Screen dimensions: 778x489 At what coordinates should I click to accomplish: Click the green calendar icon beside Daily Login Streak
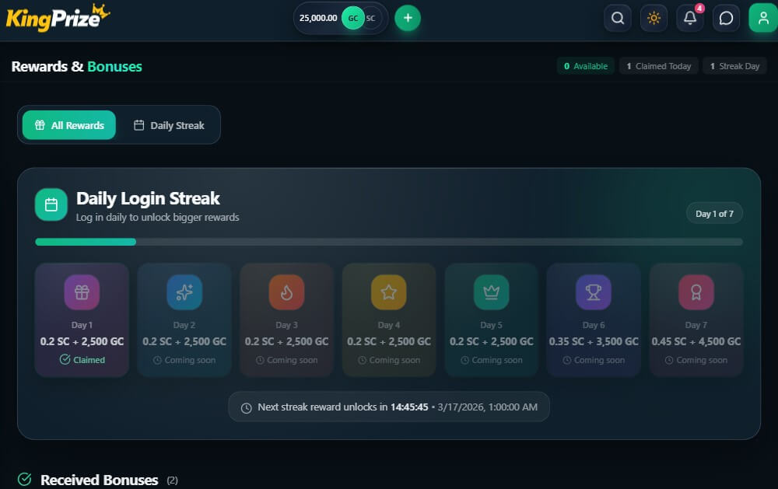51,204
